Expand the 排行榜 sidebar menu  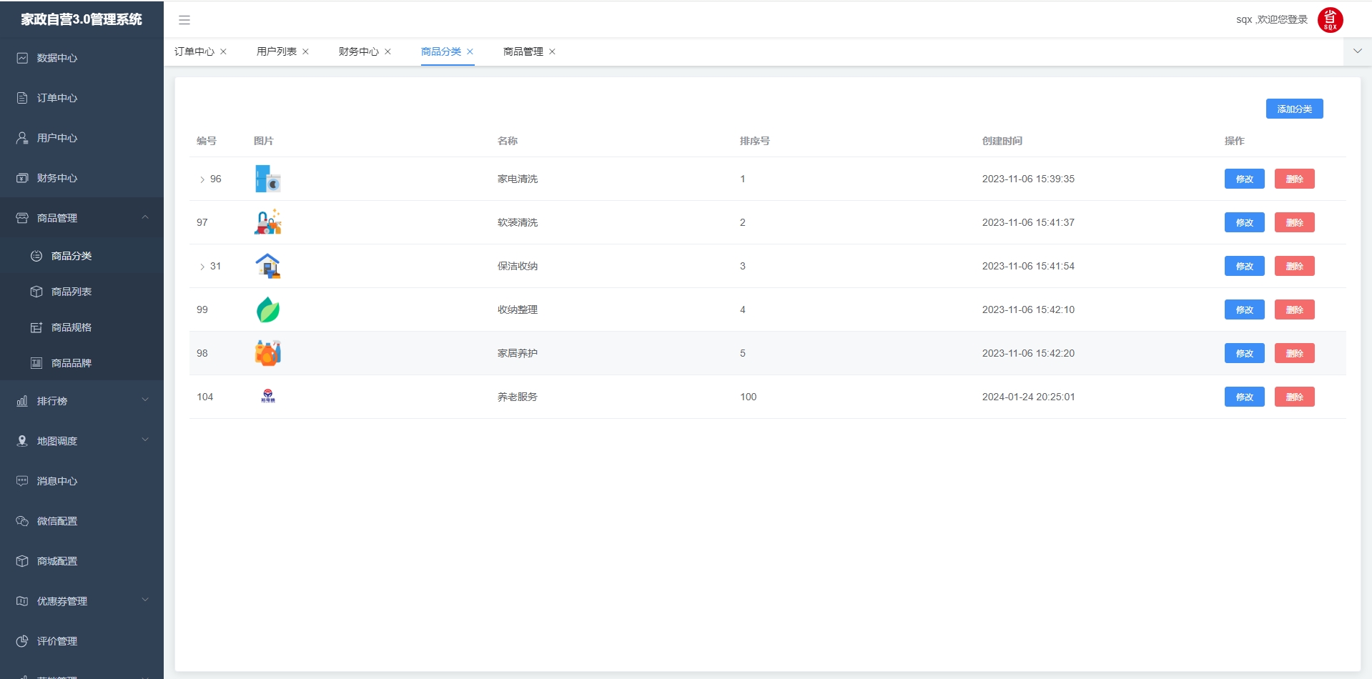click(145, 400)
